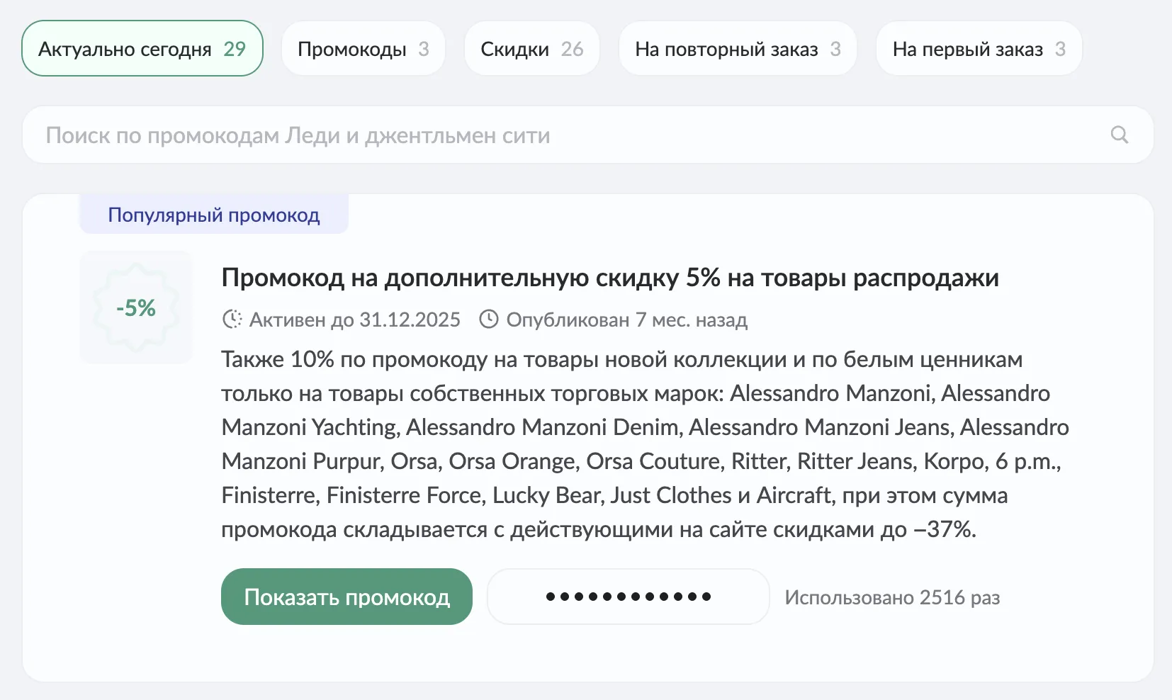Click the 'Использовано 2516 раз' counter
Image resolution: width=1172 pixels, height=700 pixels.
coord(891,597)
